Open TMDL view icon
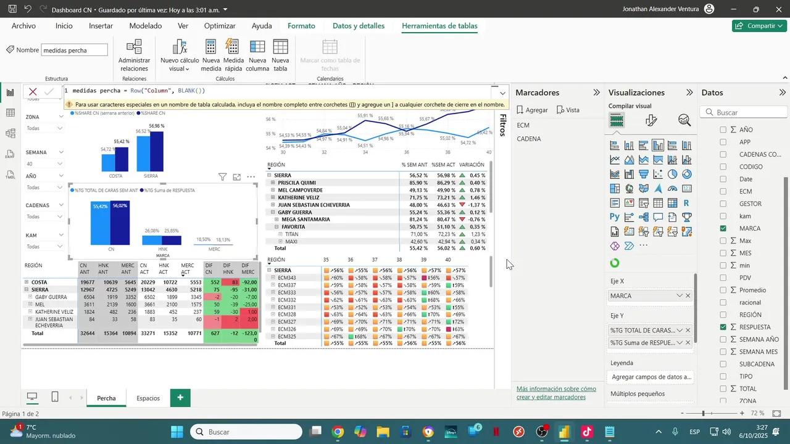The width and height of the screenshot is (790, 444). 10,175
